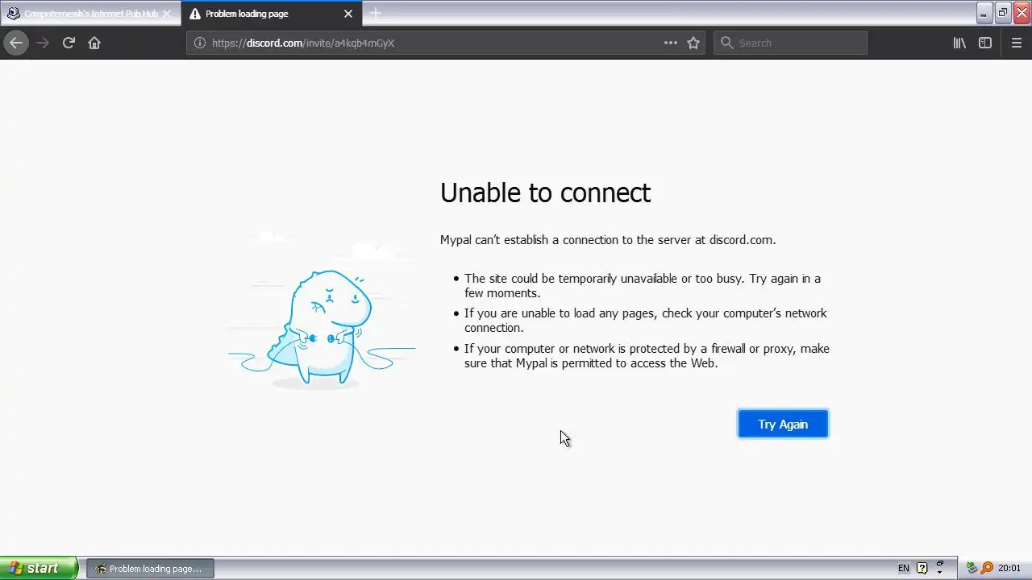Close the Problem loading page tab
1032x580 pixels.
pos(348,14)
